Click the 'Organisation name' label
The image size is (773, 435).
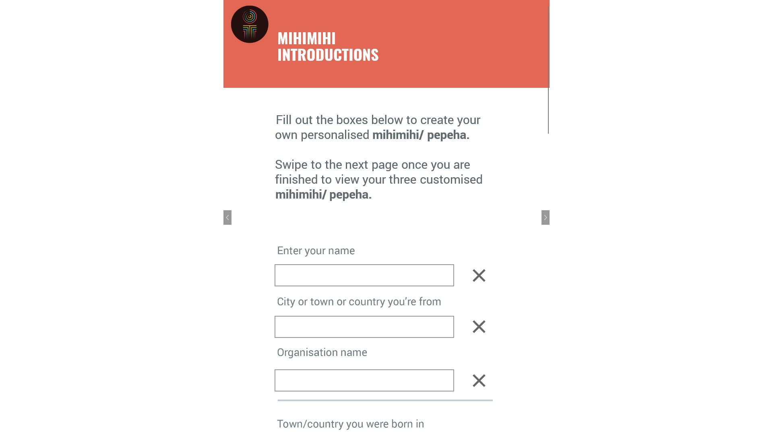click(322, 352)
